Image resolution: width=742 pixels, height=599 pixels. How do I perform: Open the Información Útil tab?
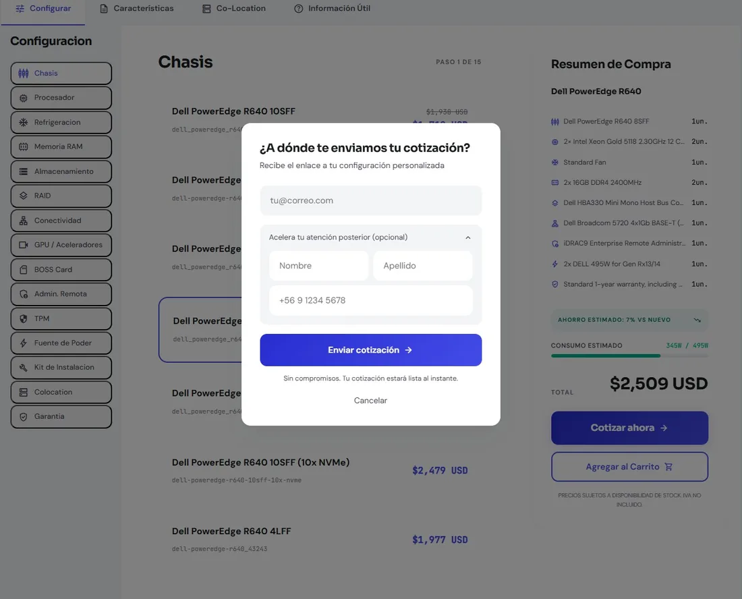coord(332,9)
